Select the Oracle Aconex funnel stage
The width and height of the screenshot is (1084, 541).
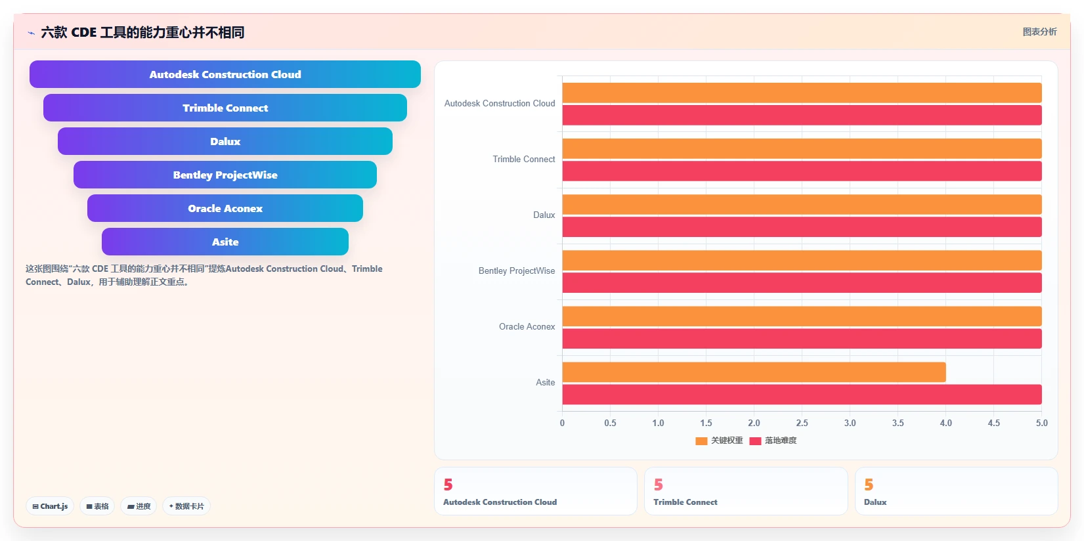click(225, 208)
